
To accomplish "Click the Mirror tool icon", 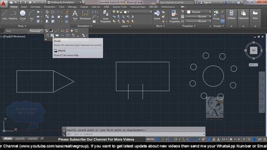I will click(53, 17).
